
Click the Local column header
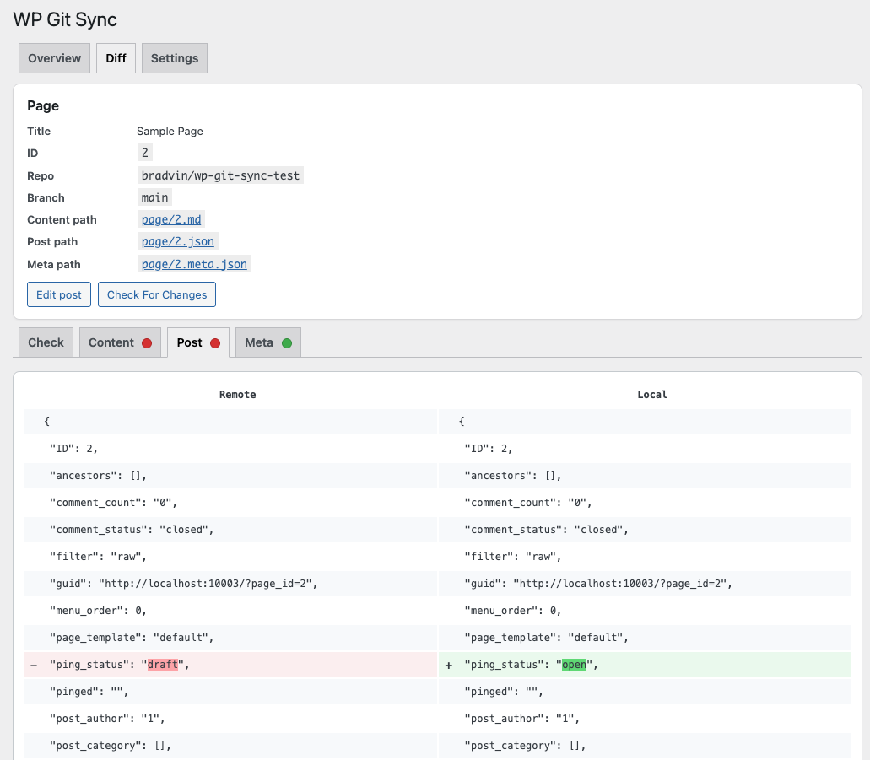[652, 395]
